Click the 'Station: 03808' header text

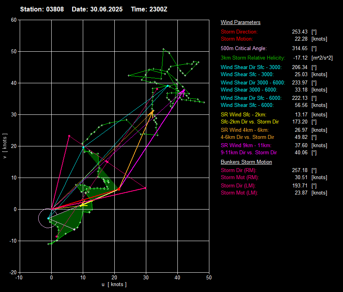[42, 9]
